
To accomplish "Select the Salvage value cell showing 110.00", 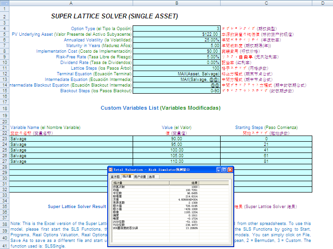I will [176, 161].
